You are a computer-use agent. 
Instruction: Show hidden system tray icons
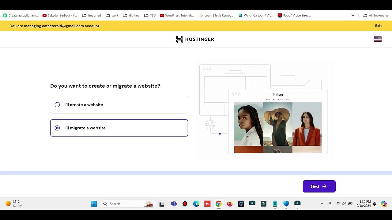click(322, 204)
